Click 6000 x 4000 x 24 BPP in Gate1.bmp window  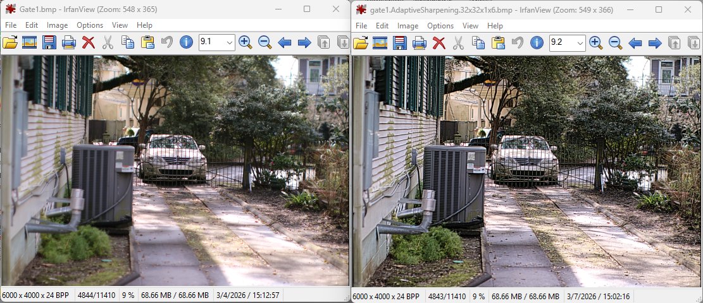tap(35, 295)
